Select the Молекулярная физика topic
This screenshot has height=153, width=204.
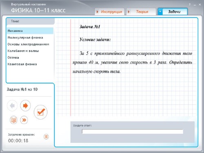(x=25, y=38)
